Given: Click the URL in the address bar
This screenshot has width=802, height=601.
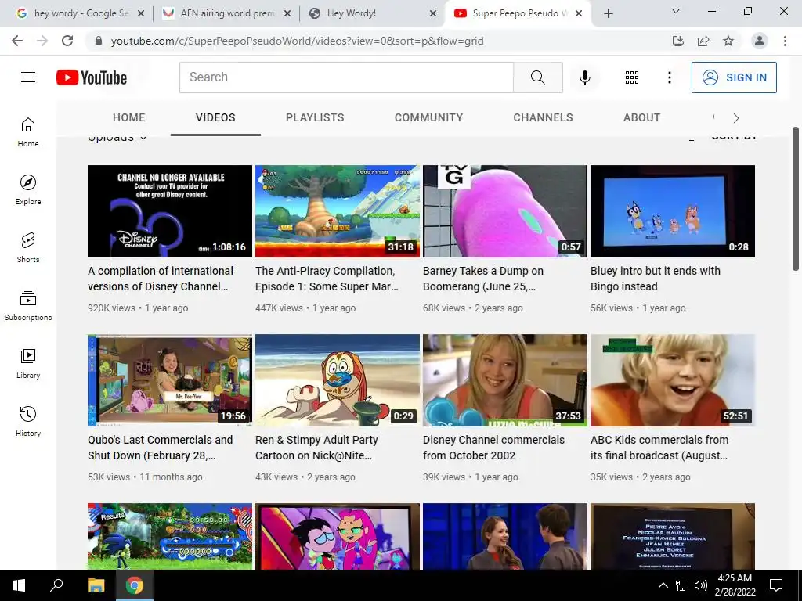Looking at the screenshot, I should 297,41.
